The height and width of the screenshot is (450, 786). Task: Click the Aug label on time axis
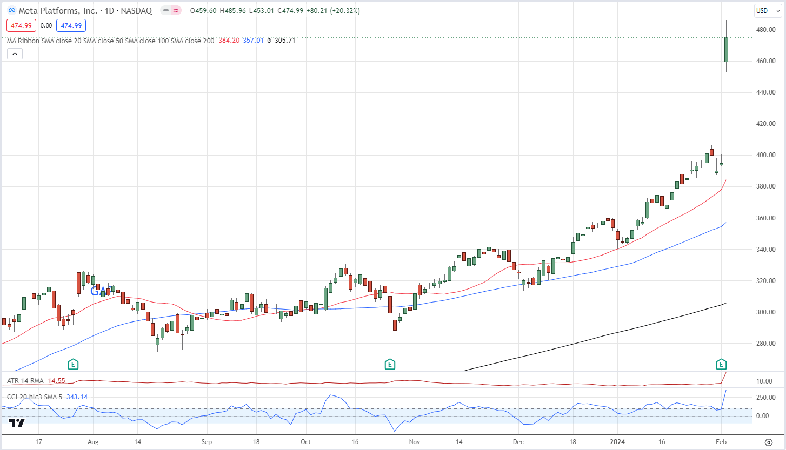(92, 441)
